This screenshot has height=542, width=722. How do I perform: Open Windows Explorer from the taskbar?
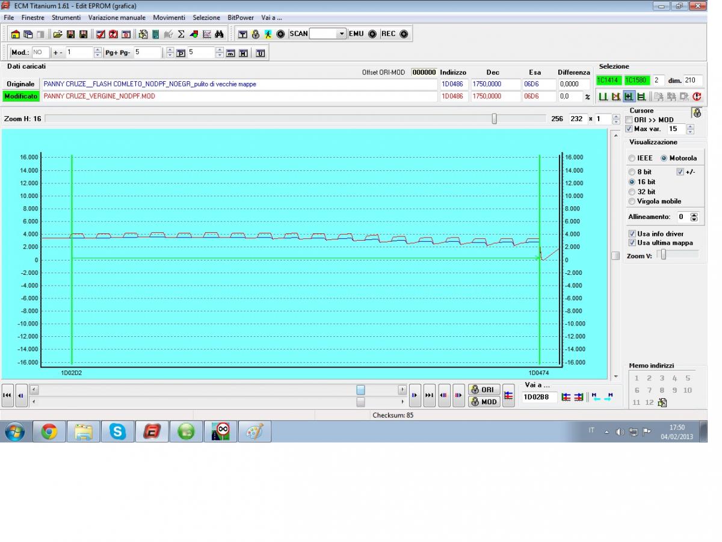point(83,431)
